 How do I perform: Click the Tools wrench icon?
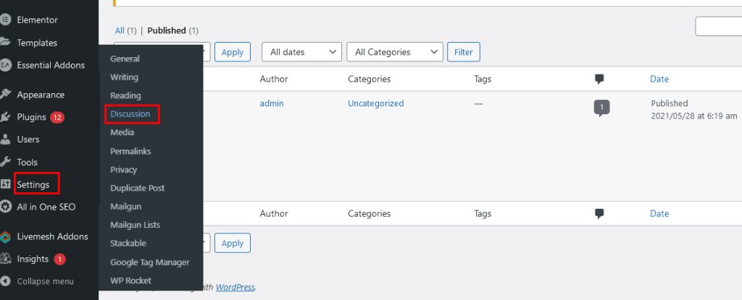pos(5,162)
